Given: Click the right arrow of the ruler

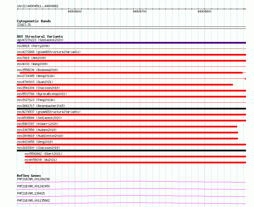Looking at the screenshot, I should pyautogui.click(x=245, y=9).
